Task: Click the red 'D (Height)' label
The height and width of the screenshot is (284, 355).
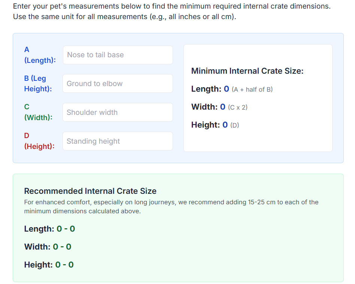Action: tap(39, 141)
